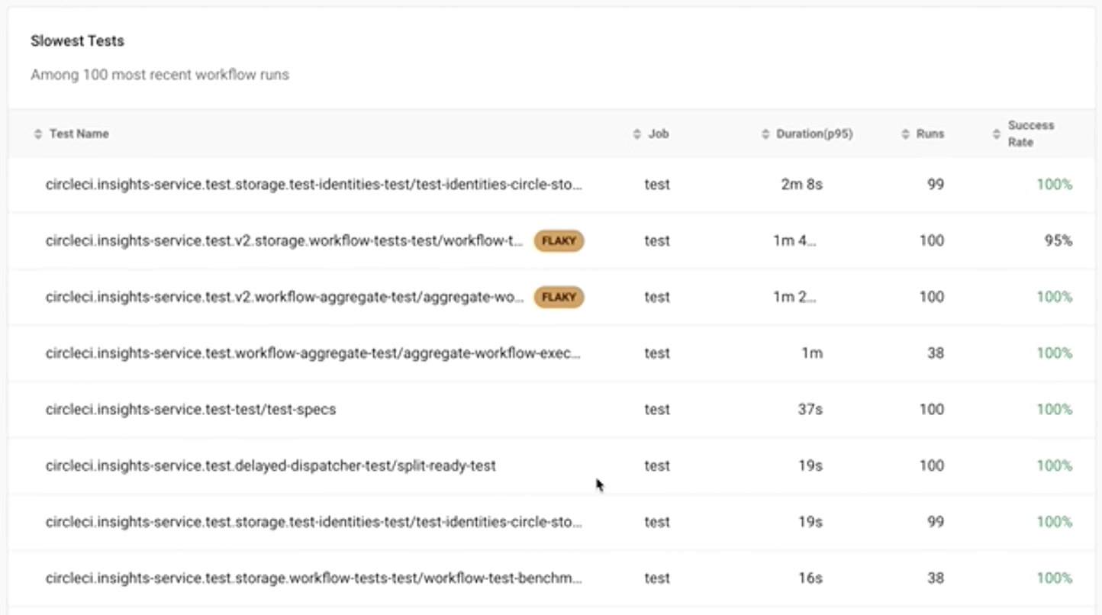The image size is (1102, 615).
Task: Open test-identities test with 2m 8s duration
Action: 314,185
